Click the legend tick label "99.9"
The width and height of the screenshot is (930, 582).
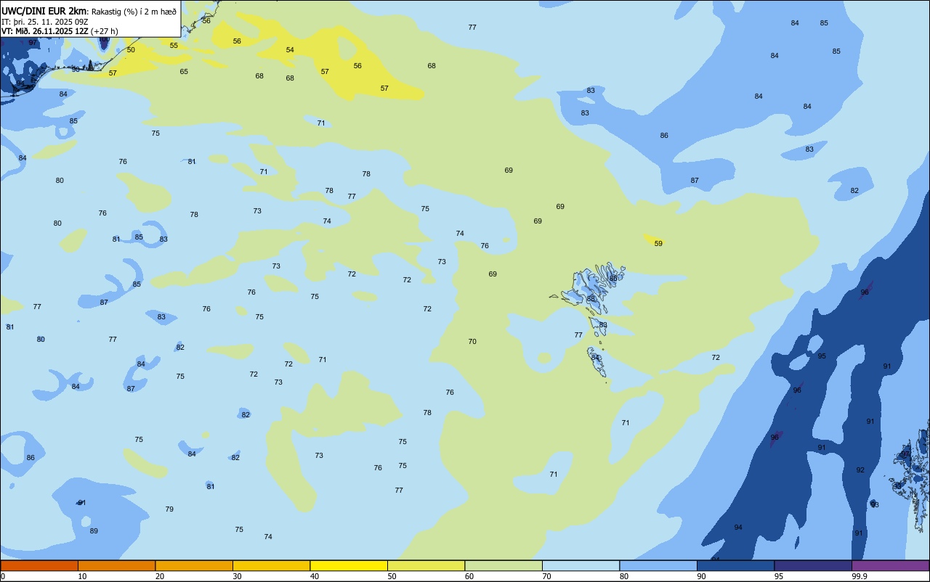coord(858,577)
